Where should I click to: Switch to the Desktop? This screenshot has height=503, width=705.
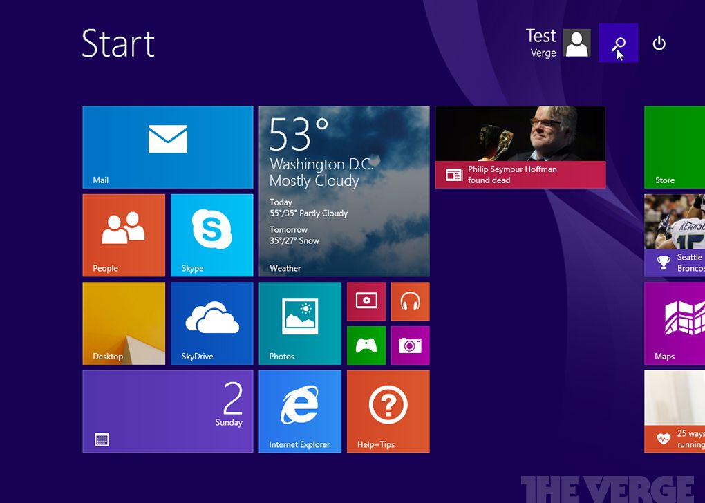(x=123, y=323)
